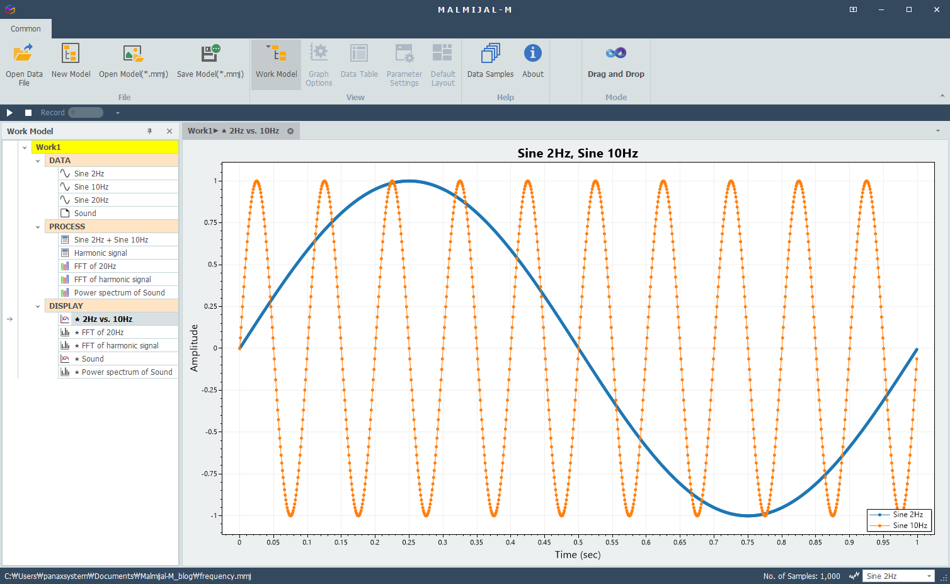Image resolution: width=950 pixels, height=584 pixels.
Task: Collapse the DATA group
Action: pyautogui.click(x=38, y=161)
